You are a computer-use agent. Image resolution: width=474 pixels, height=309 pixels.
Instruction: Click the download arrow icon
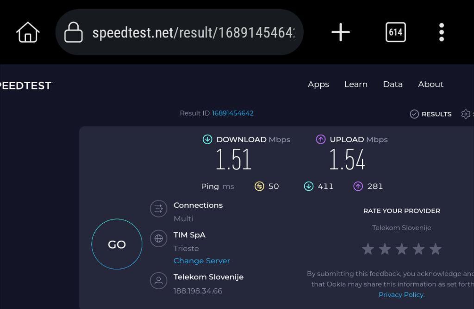pyautogui.click(x=207, y=139)
